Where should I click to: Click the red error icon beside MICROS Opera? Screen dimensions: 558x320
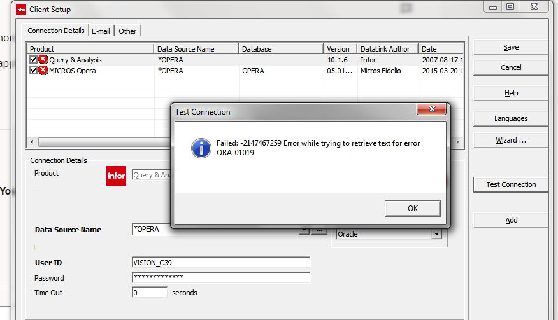tap(43, 71)
